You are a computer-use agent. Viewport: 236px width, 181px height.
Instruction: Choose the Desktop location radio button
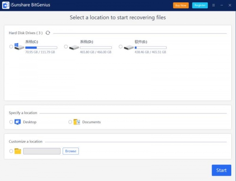click(11, 122)
